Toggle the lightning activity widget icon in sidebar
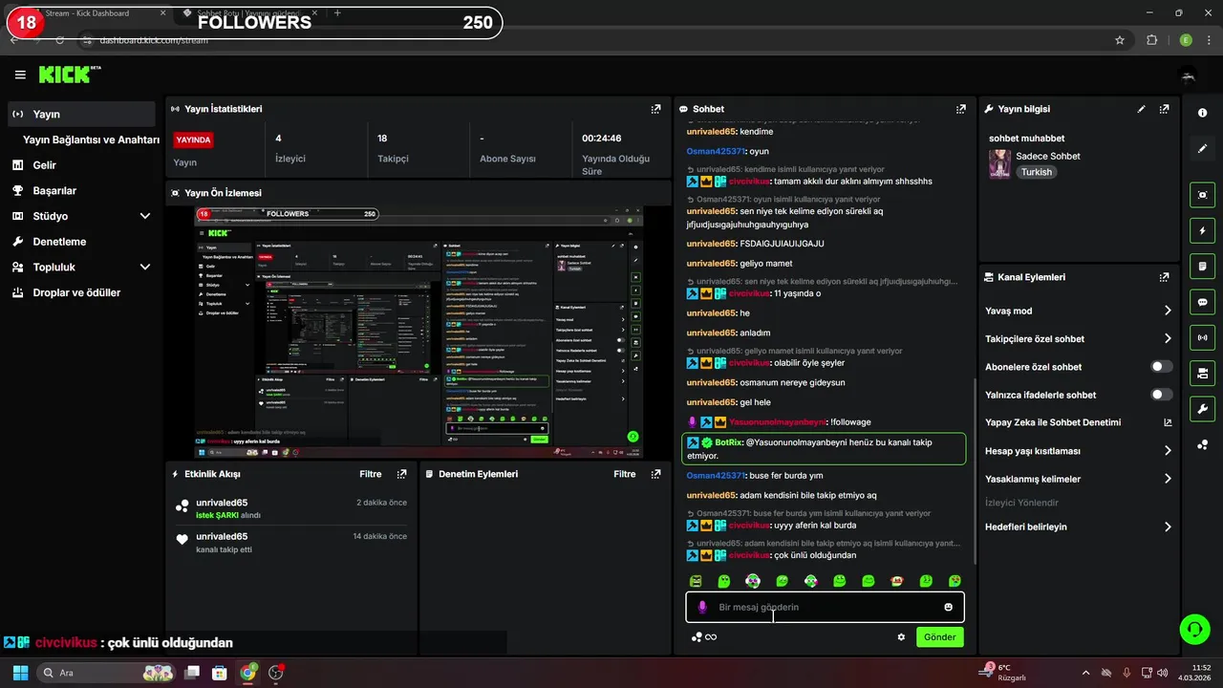Image resolution: width=1223 pixels, height=688 pixels. [x=1202, y=230]
